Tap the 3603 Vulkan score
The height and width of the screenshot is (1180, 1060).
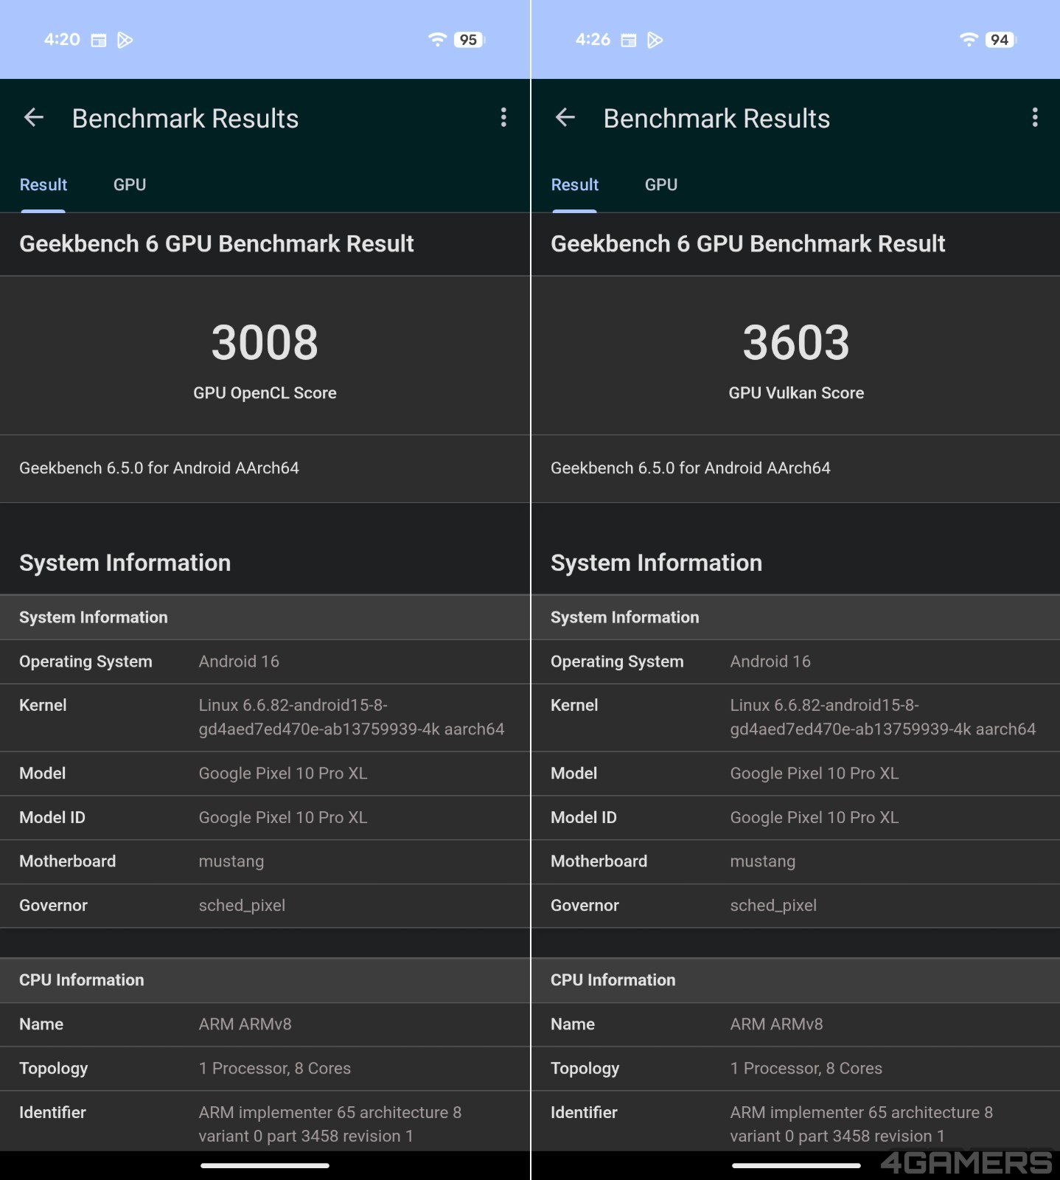796,343
